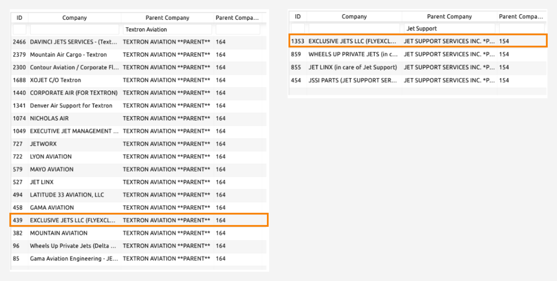
Task: Click the ID column header in right table
Action: point(298,17)
